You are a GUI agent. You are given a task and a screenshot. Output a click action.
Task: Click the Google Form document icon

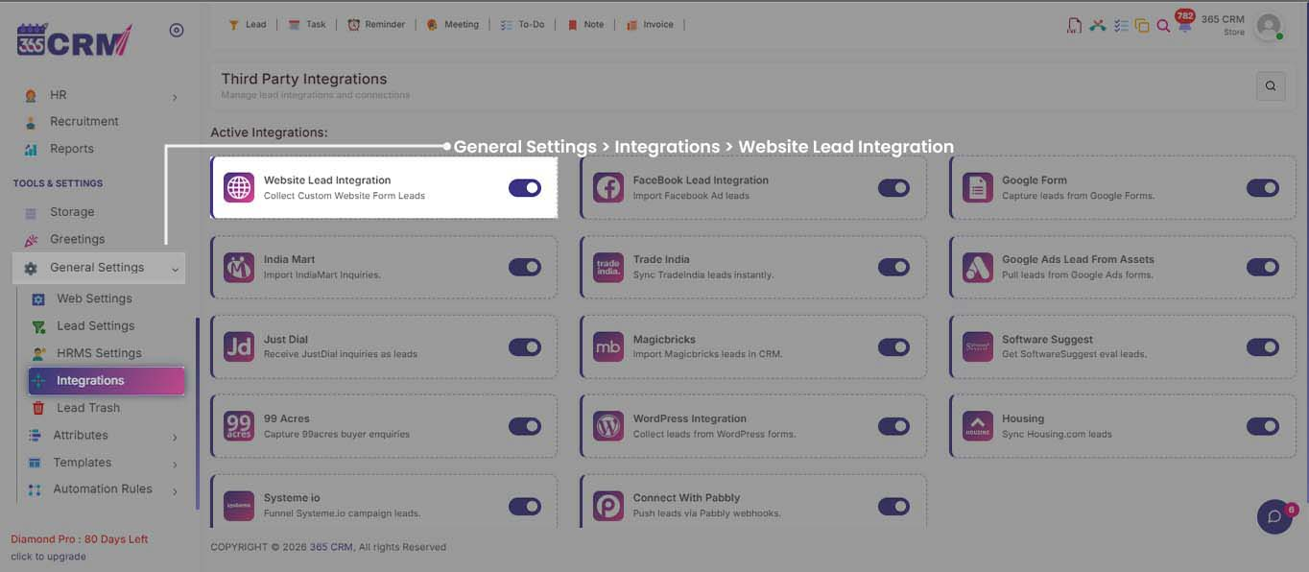(978, 187)
